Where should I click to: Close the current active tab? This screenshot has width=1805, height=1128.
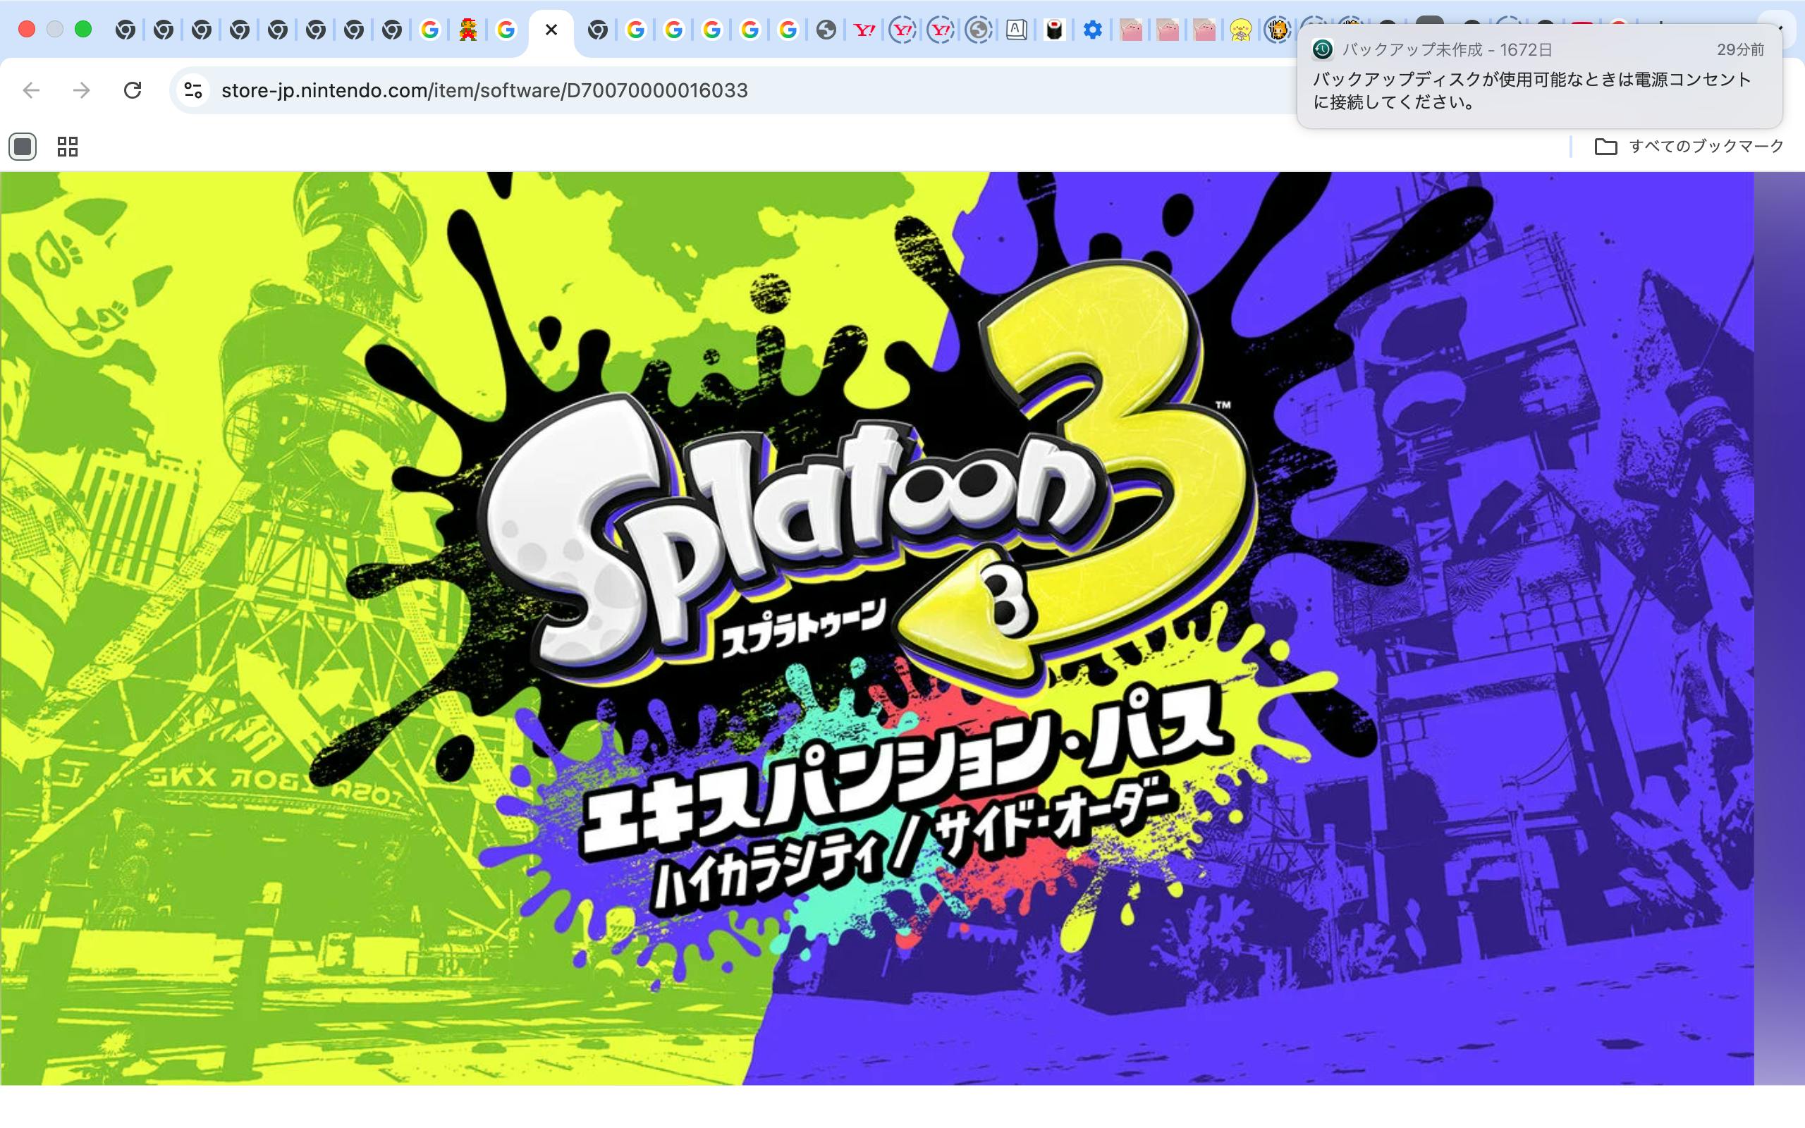(x=551, y=30)
